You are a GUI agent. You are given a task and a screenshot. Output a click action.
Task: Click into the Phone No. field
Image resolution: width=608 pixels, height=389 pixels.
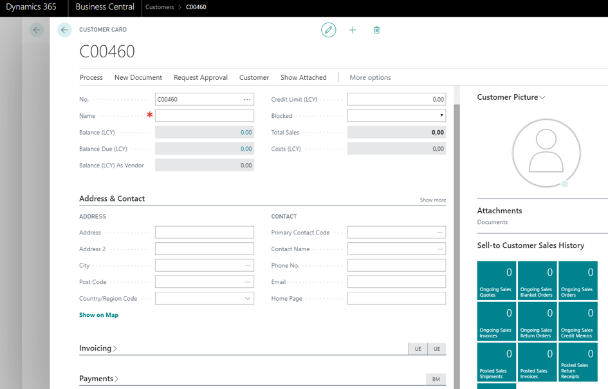396,265
